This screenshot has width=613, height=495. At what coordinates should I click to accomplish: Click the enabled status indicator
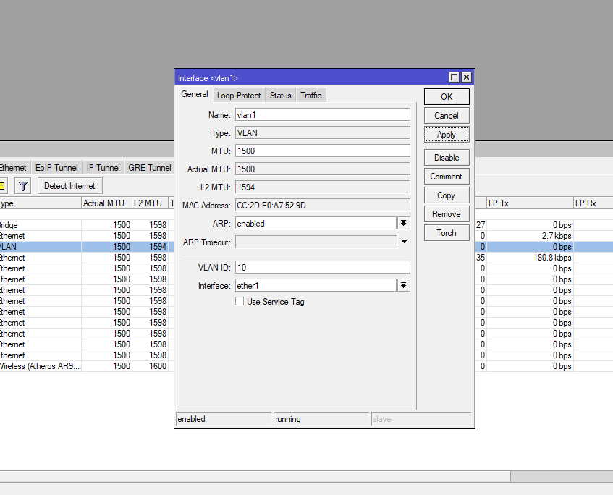(x=224, y=419)
